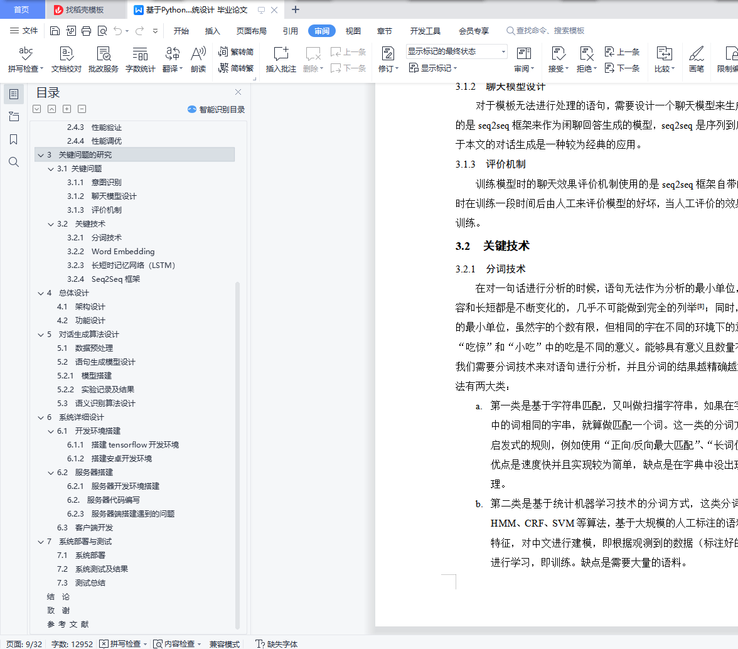Open 文档校对 document proofreading tool
Viewport: 738px width, 649px height.
[67, 59]
